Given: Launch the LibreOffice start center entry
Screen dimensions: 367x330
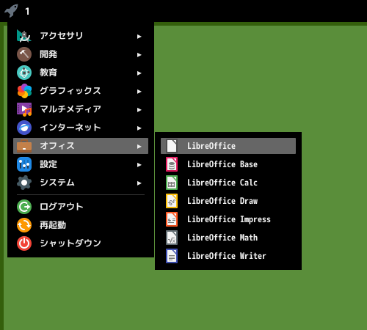Looking at the screenshot, I should 228,146.
